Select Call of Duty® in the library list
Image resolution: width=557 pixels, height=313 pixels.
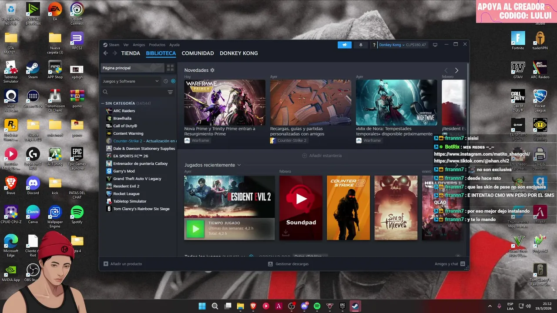(x=125, y=126)
